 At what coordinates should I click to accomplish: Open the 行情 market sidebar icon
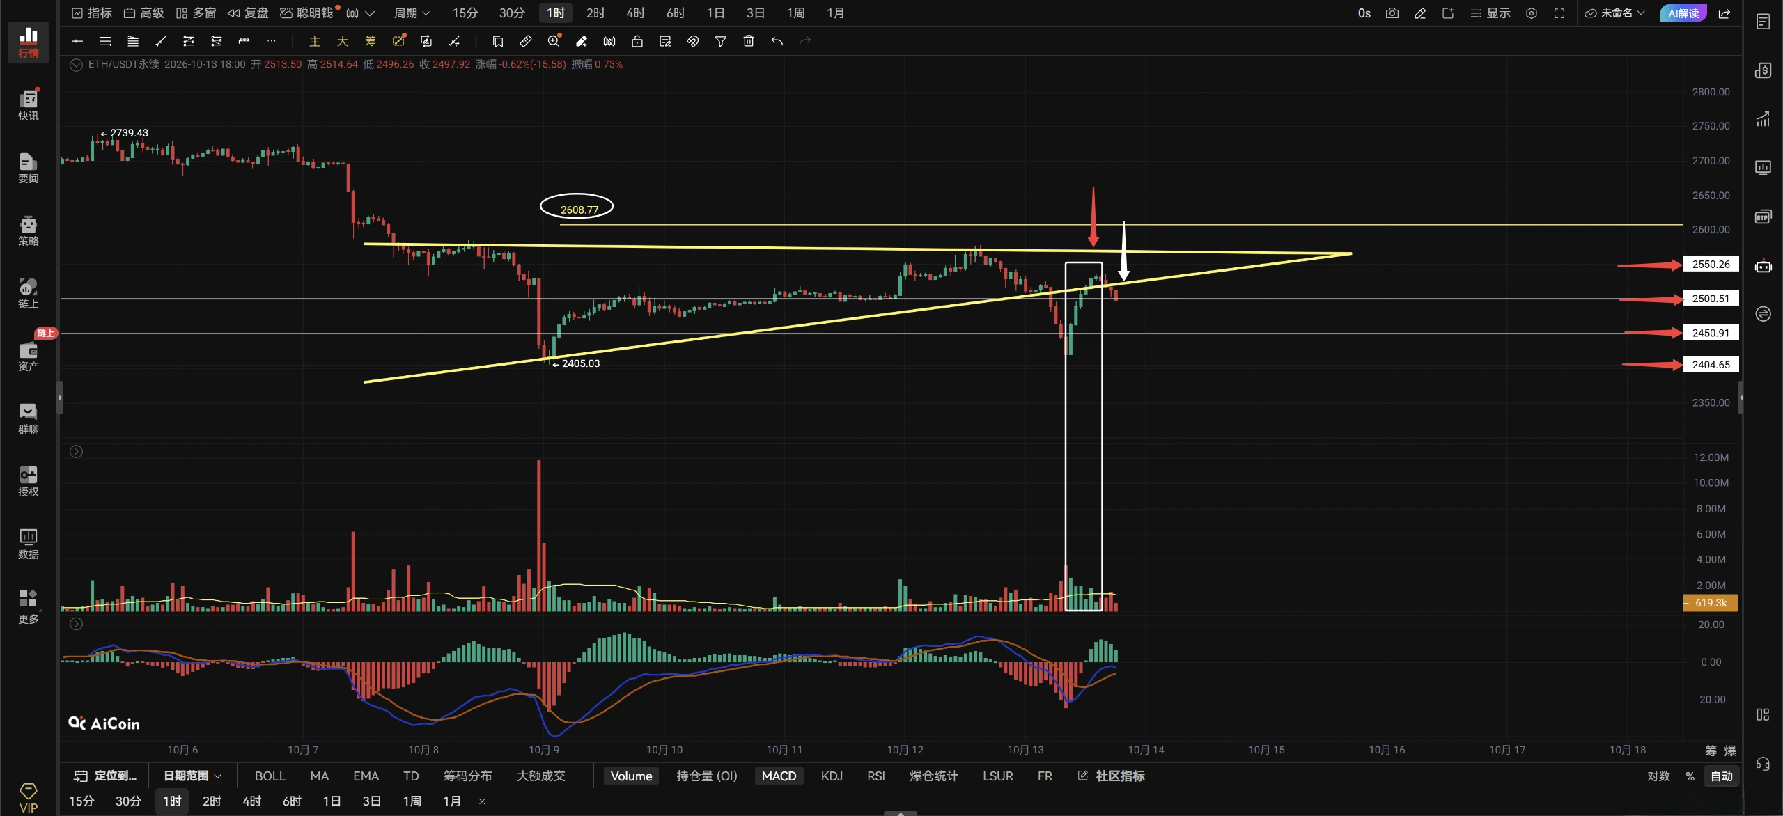tap(29, 42)
